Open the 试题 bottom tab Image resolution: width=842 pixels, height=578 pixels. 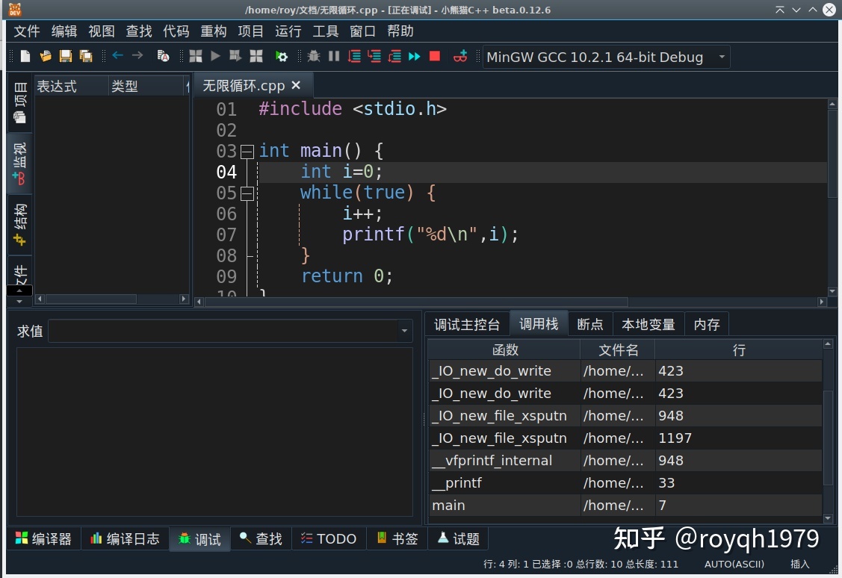click(x=458, y=539)
